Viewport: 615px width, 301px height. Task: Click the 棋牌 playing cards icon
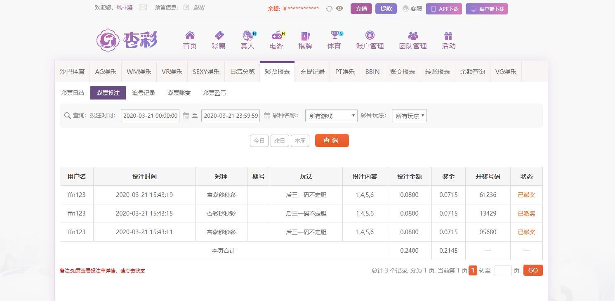pyautogui.click(x=305, y=36)
